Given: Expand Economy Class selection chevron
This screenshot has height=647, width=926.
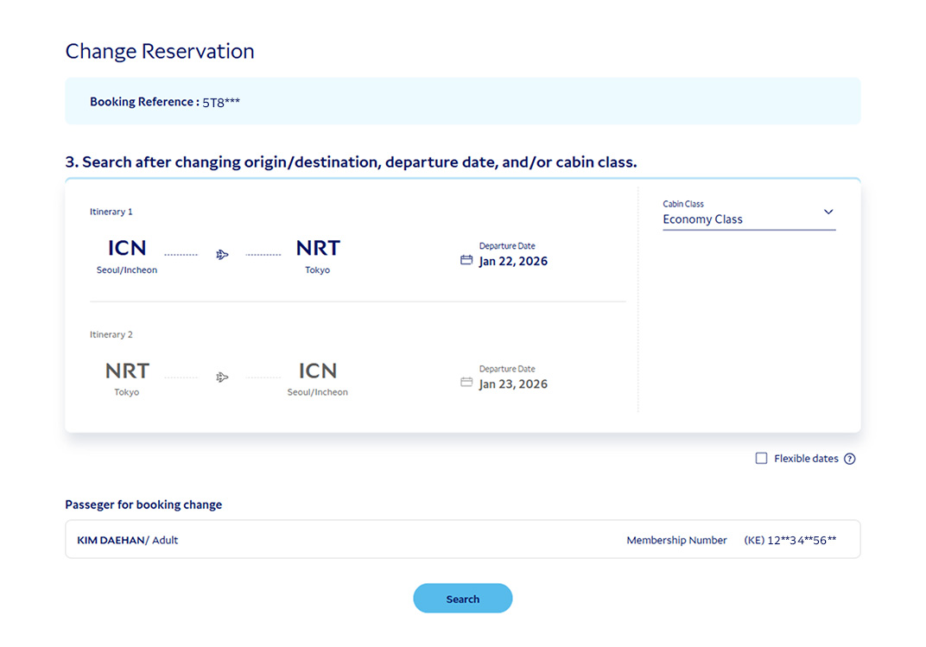Looking at the screenshot, I should [828, 212].
